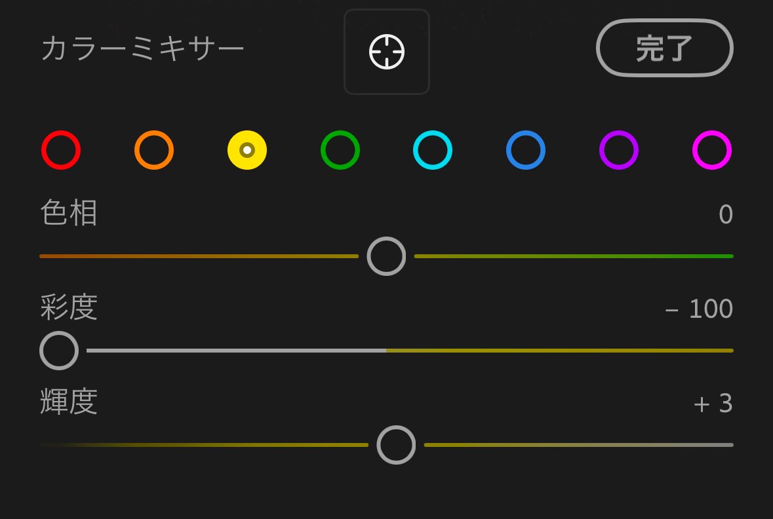
Task: Click the 色相 label text
Action: tap(69, 214)
